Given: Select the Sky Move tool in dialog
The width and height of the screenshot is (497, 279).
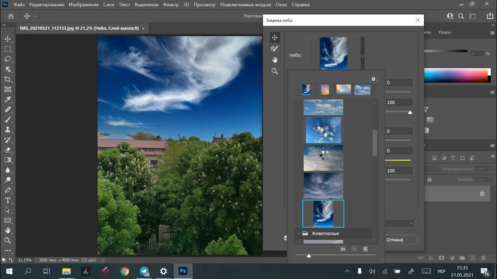Looking at the screenshot, I should 275,38.
